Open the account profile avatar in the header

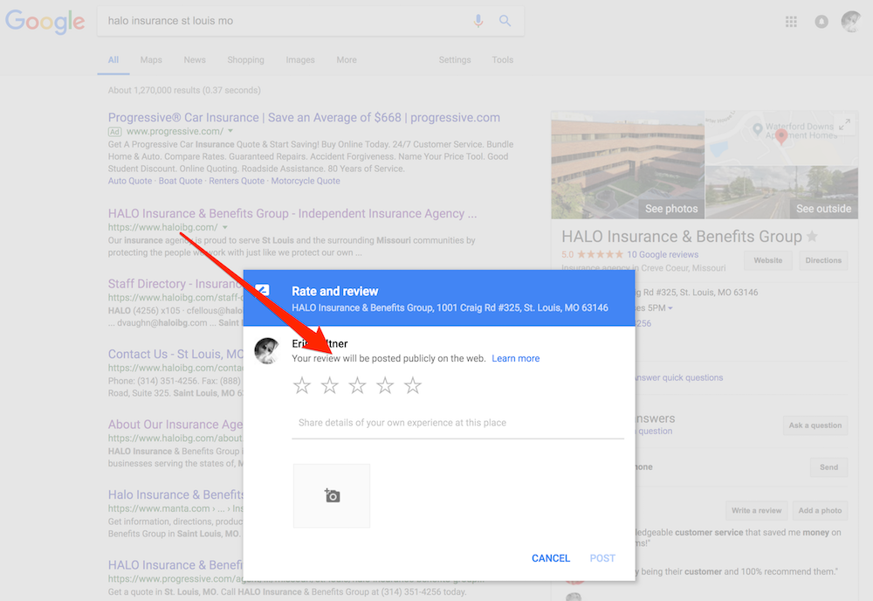[x=850, y=22]
